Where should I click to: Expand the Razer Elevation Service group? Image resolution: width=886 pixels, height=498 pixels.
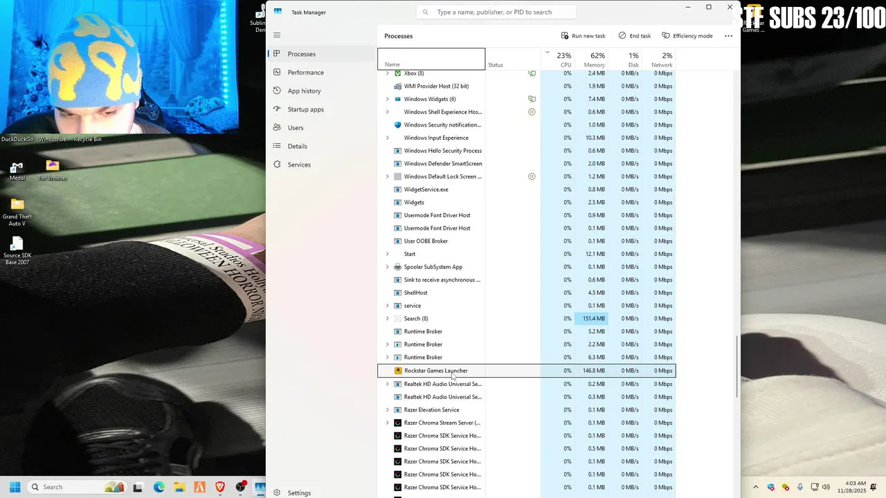tap(387, 410)
